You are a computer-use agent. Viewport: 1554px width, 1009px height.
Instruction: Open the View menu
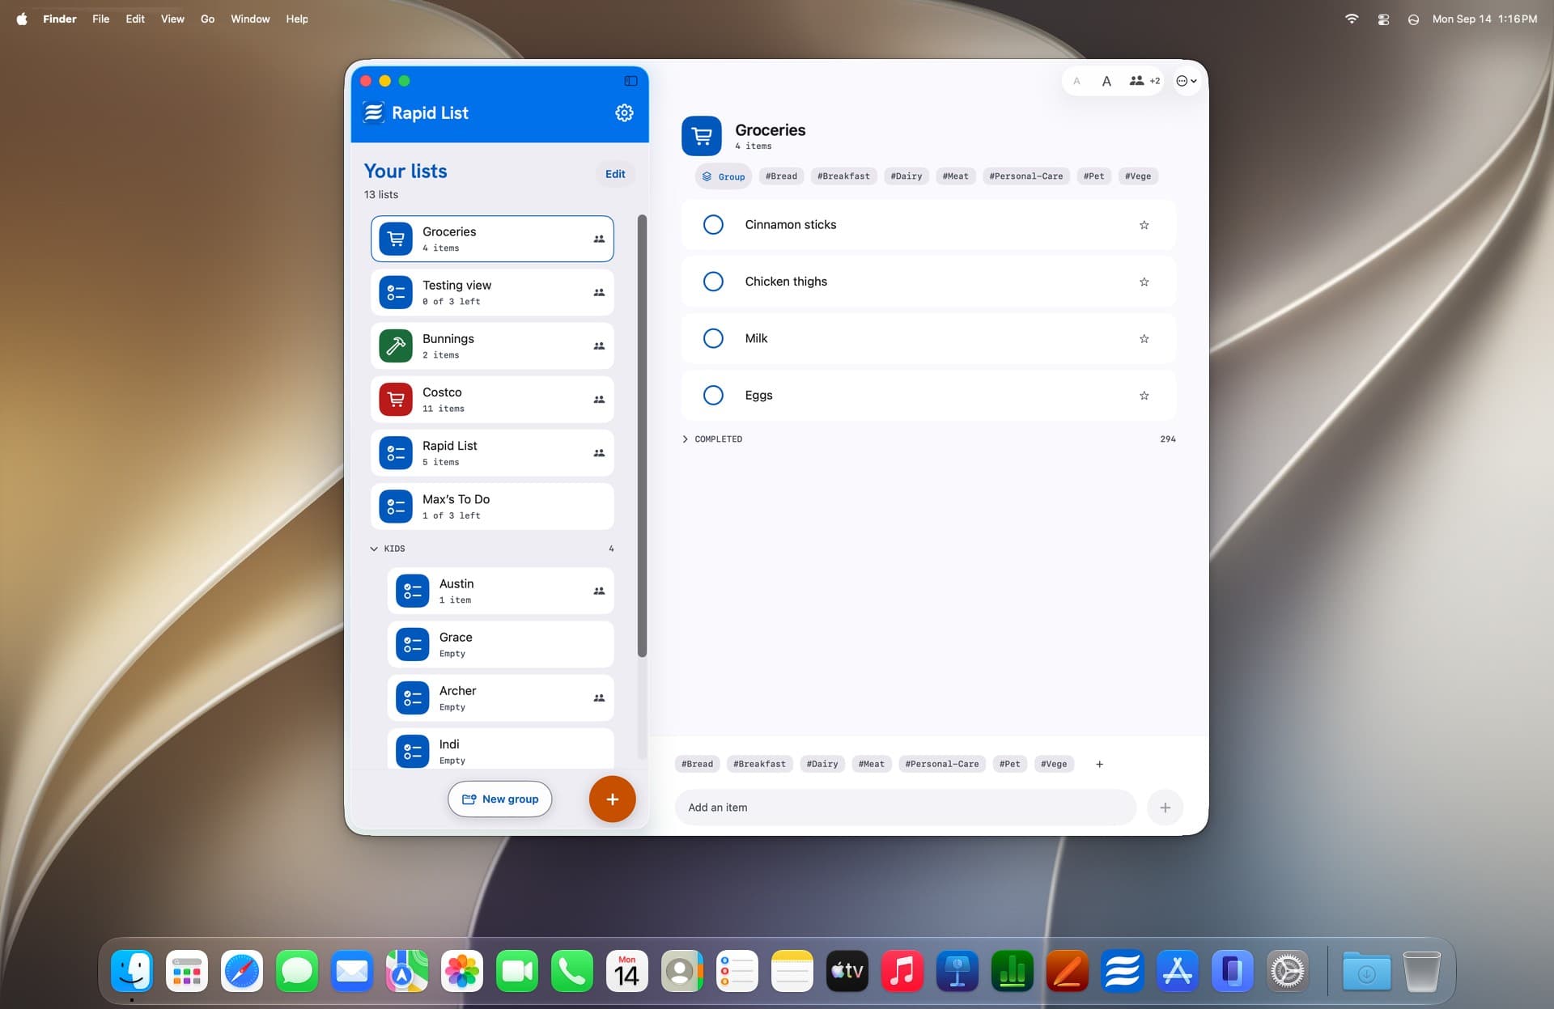(x=172, y=19)
